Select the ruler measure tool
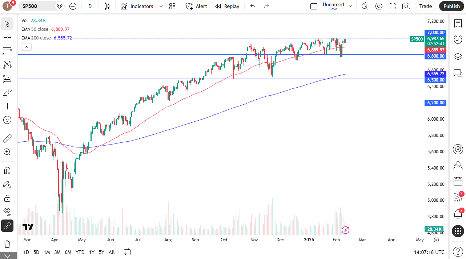466x259 pixels. (7, 138)
